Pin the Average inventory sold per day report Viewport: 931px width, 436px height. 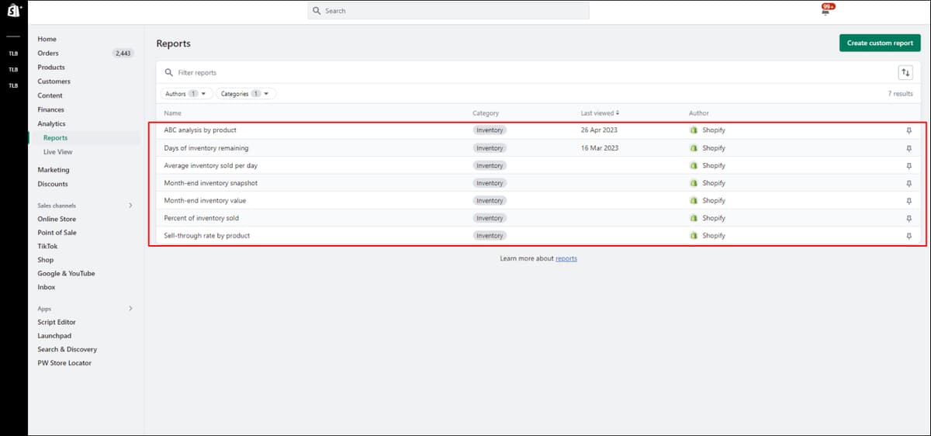(909, 166)
